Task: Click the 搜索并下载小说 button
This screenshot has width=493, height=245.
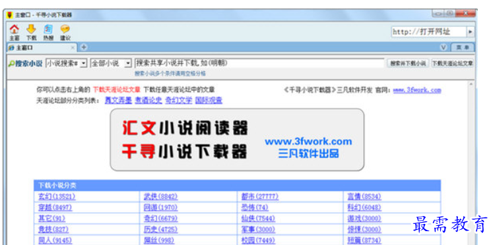Action: [408, 63]
